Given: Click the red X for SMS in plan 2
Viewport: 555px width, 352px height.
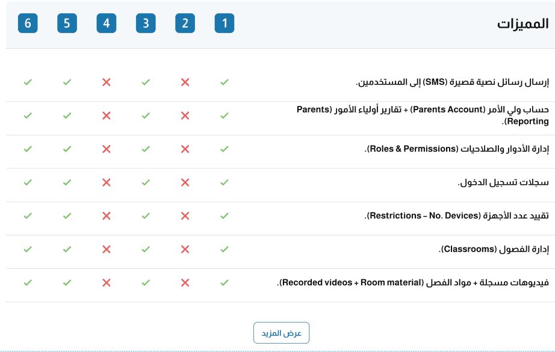Looking at the screenshot, I should [185, 82].
